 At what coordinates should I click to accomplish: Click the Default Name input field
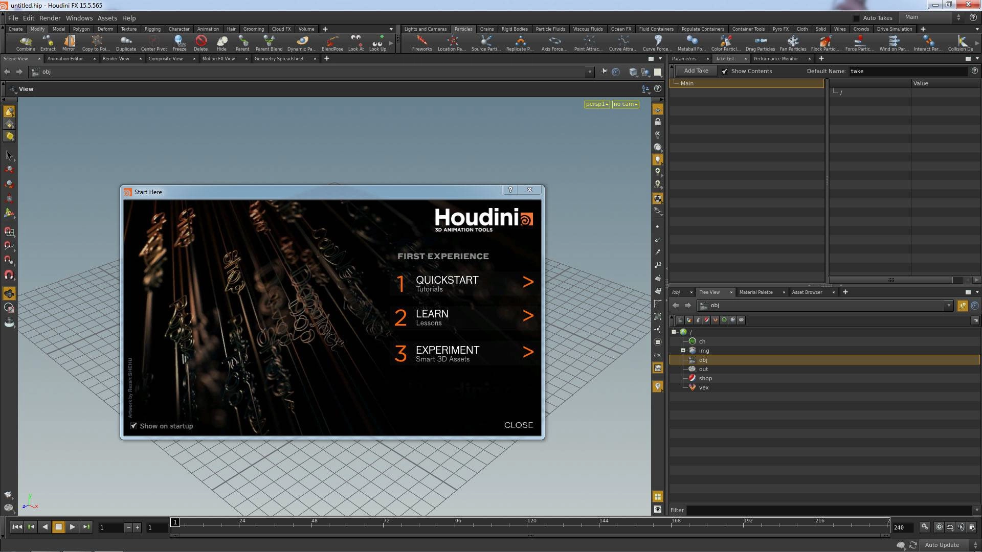(908, 72)
